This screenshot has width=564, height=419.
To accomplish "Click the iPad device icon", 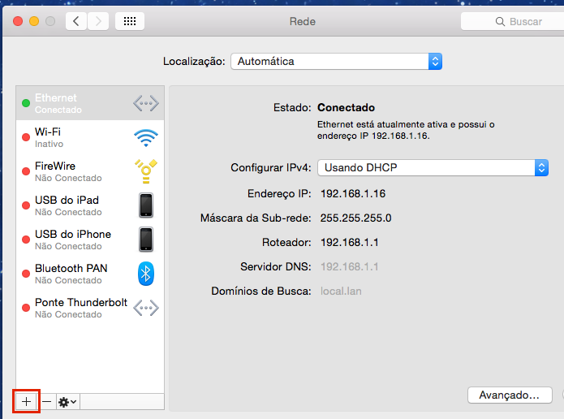I will click(x=146, y=205).
